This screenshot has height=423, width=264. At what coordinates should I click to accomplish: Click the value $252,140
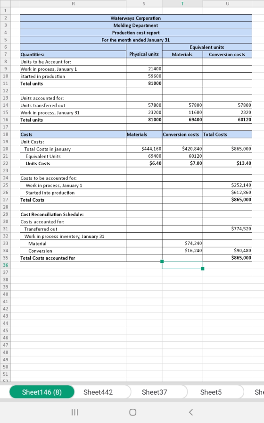pos(241,185)
